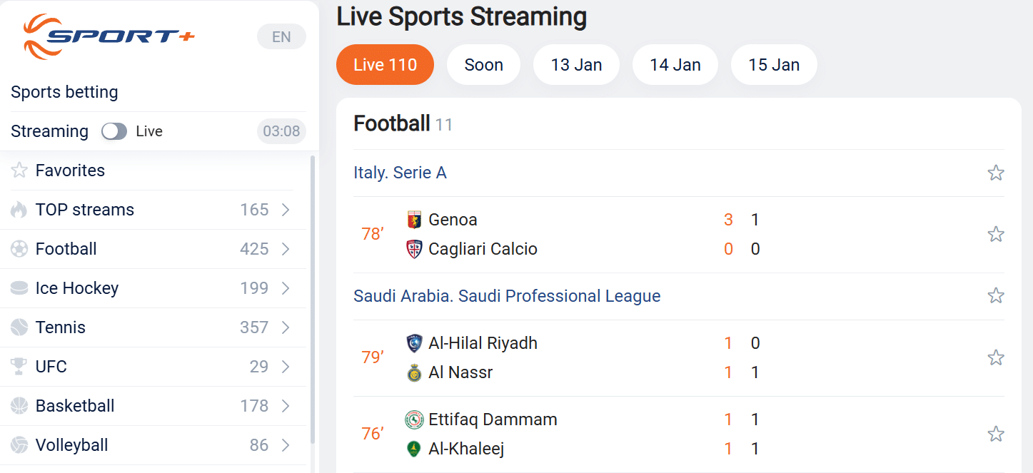Click the Genoa team crest
Screen dimensions: 1033x473
coord(414,220)
